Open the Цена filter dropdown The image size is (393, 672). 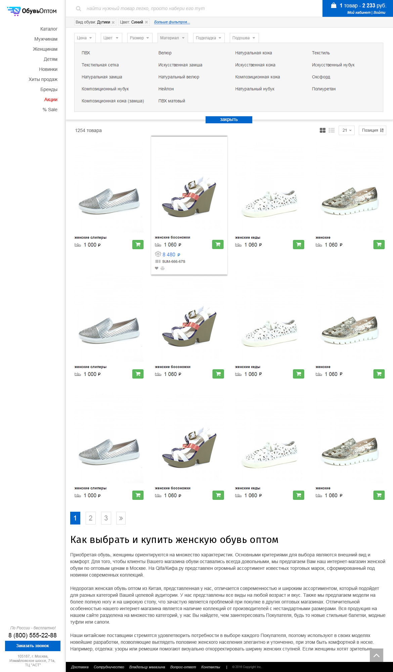(x=85, y=38)
